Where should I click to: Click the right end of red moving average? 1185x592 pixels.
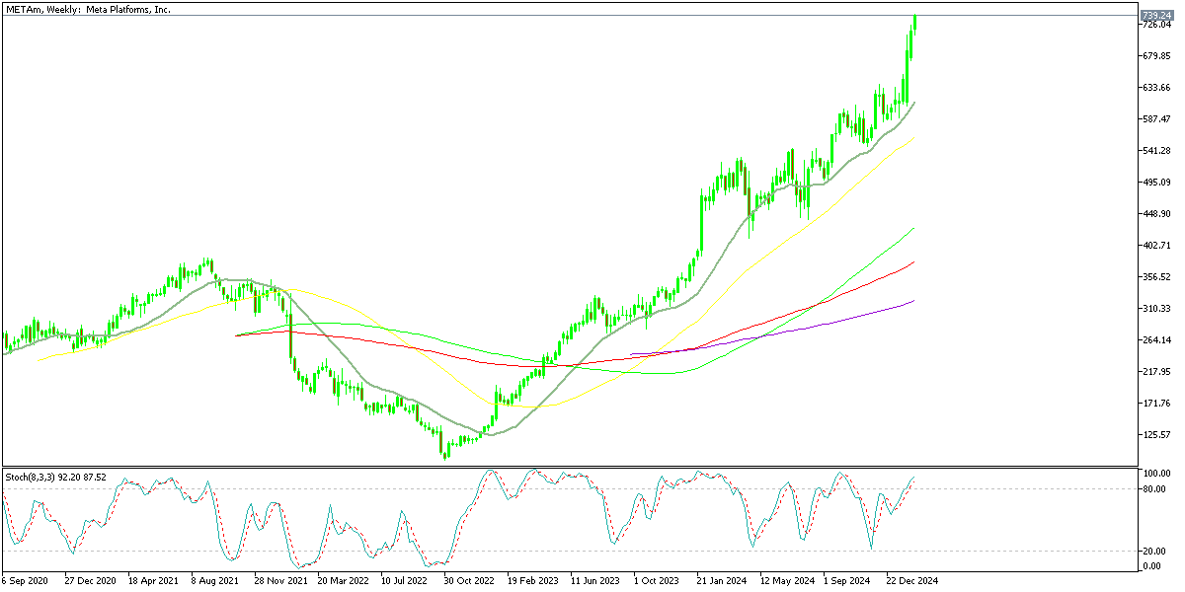click(x=912, y=262)
